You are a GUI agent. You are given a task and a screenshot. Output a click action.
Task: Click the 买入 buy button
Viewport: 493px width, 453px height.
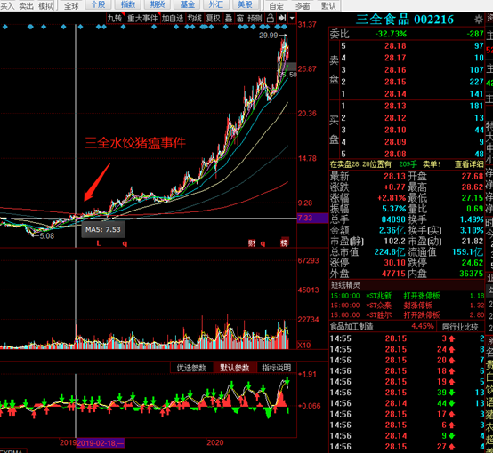[x=7, y=5]
